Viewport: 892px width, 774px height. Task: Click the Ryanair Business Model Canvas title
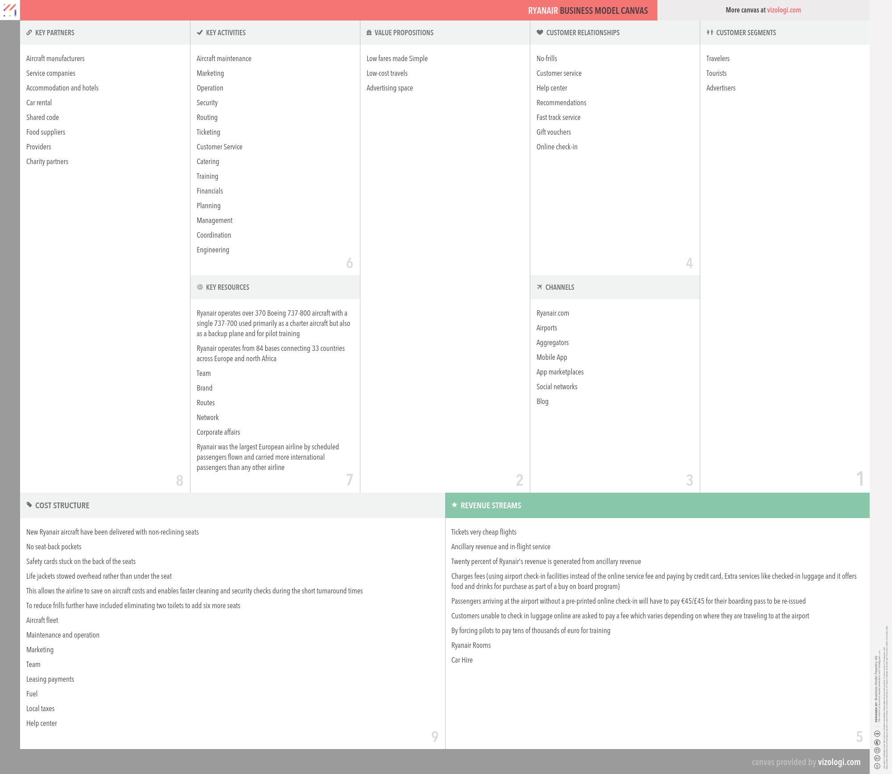[x=588, y=11]
